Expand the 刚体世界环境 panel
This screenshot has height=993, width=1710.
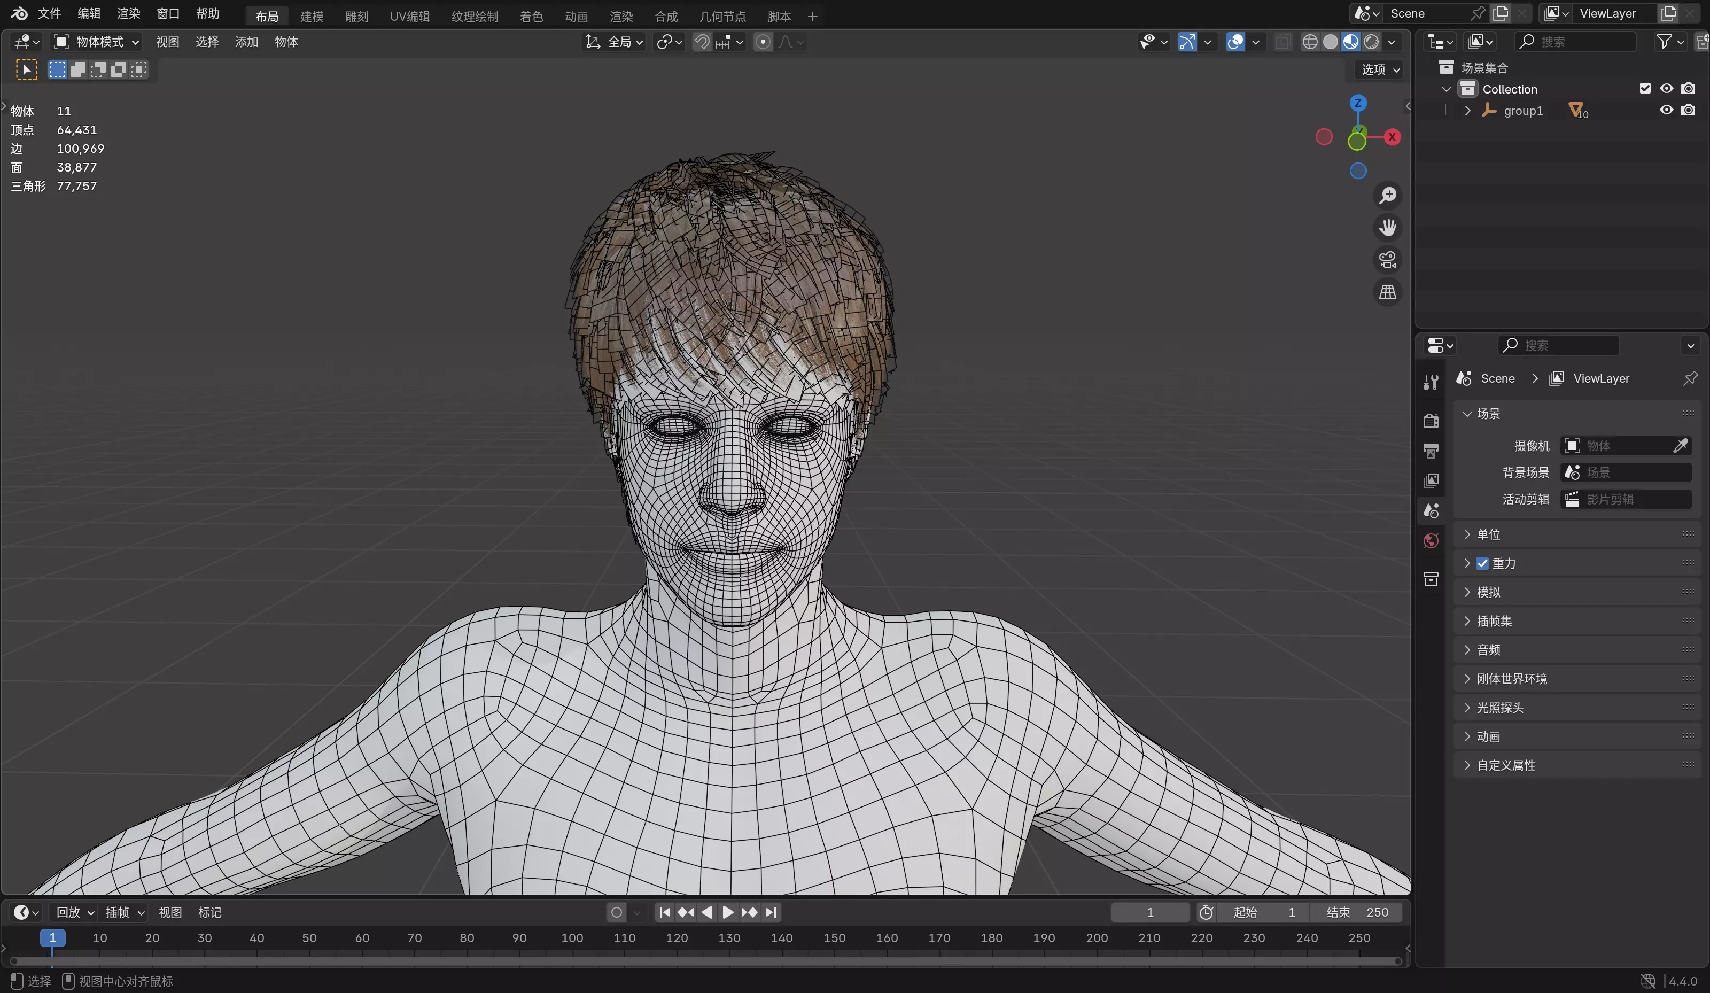(x=1577, y=679)
